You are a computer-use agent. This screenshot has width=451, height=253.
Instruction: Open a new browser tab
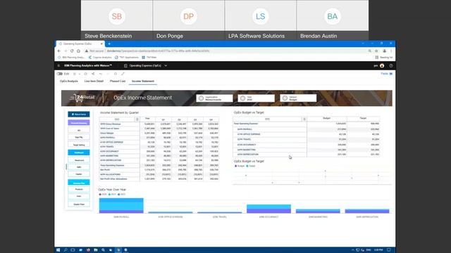point(109,44)
